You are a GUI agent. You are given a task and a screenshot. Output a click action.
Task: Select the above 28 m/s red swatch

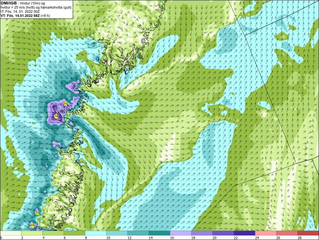point(308,233)
